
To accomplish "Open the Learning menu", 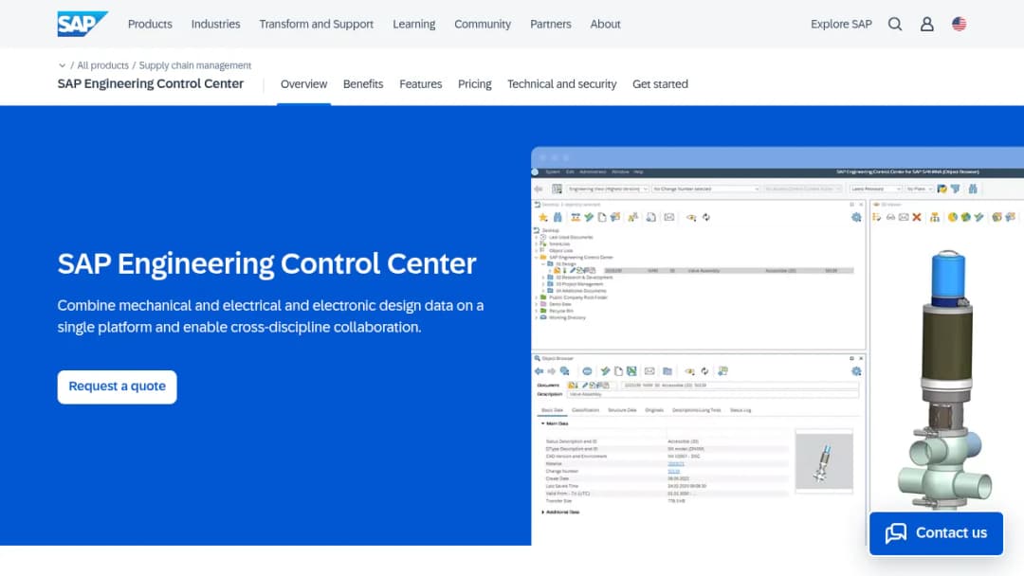I will point(414,24).
